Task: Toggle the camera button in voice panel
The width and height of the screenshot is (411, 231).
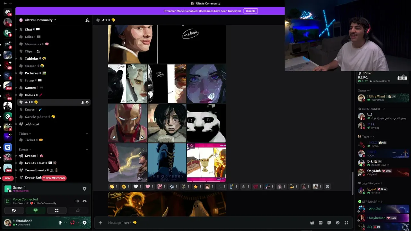Action: (14, 210)
